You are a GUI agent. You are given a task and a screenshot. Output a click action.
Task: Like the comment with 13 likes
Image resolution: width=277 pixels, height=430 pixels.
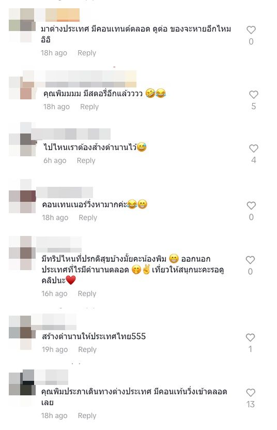pos(251,392)
